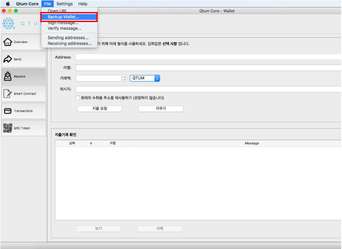
Task: Click the Send sidebar label
Action: pos(17,59)
